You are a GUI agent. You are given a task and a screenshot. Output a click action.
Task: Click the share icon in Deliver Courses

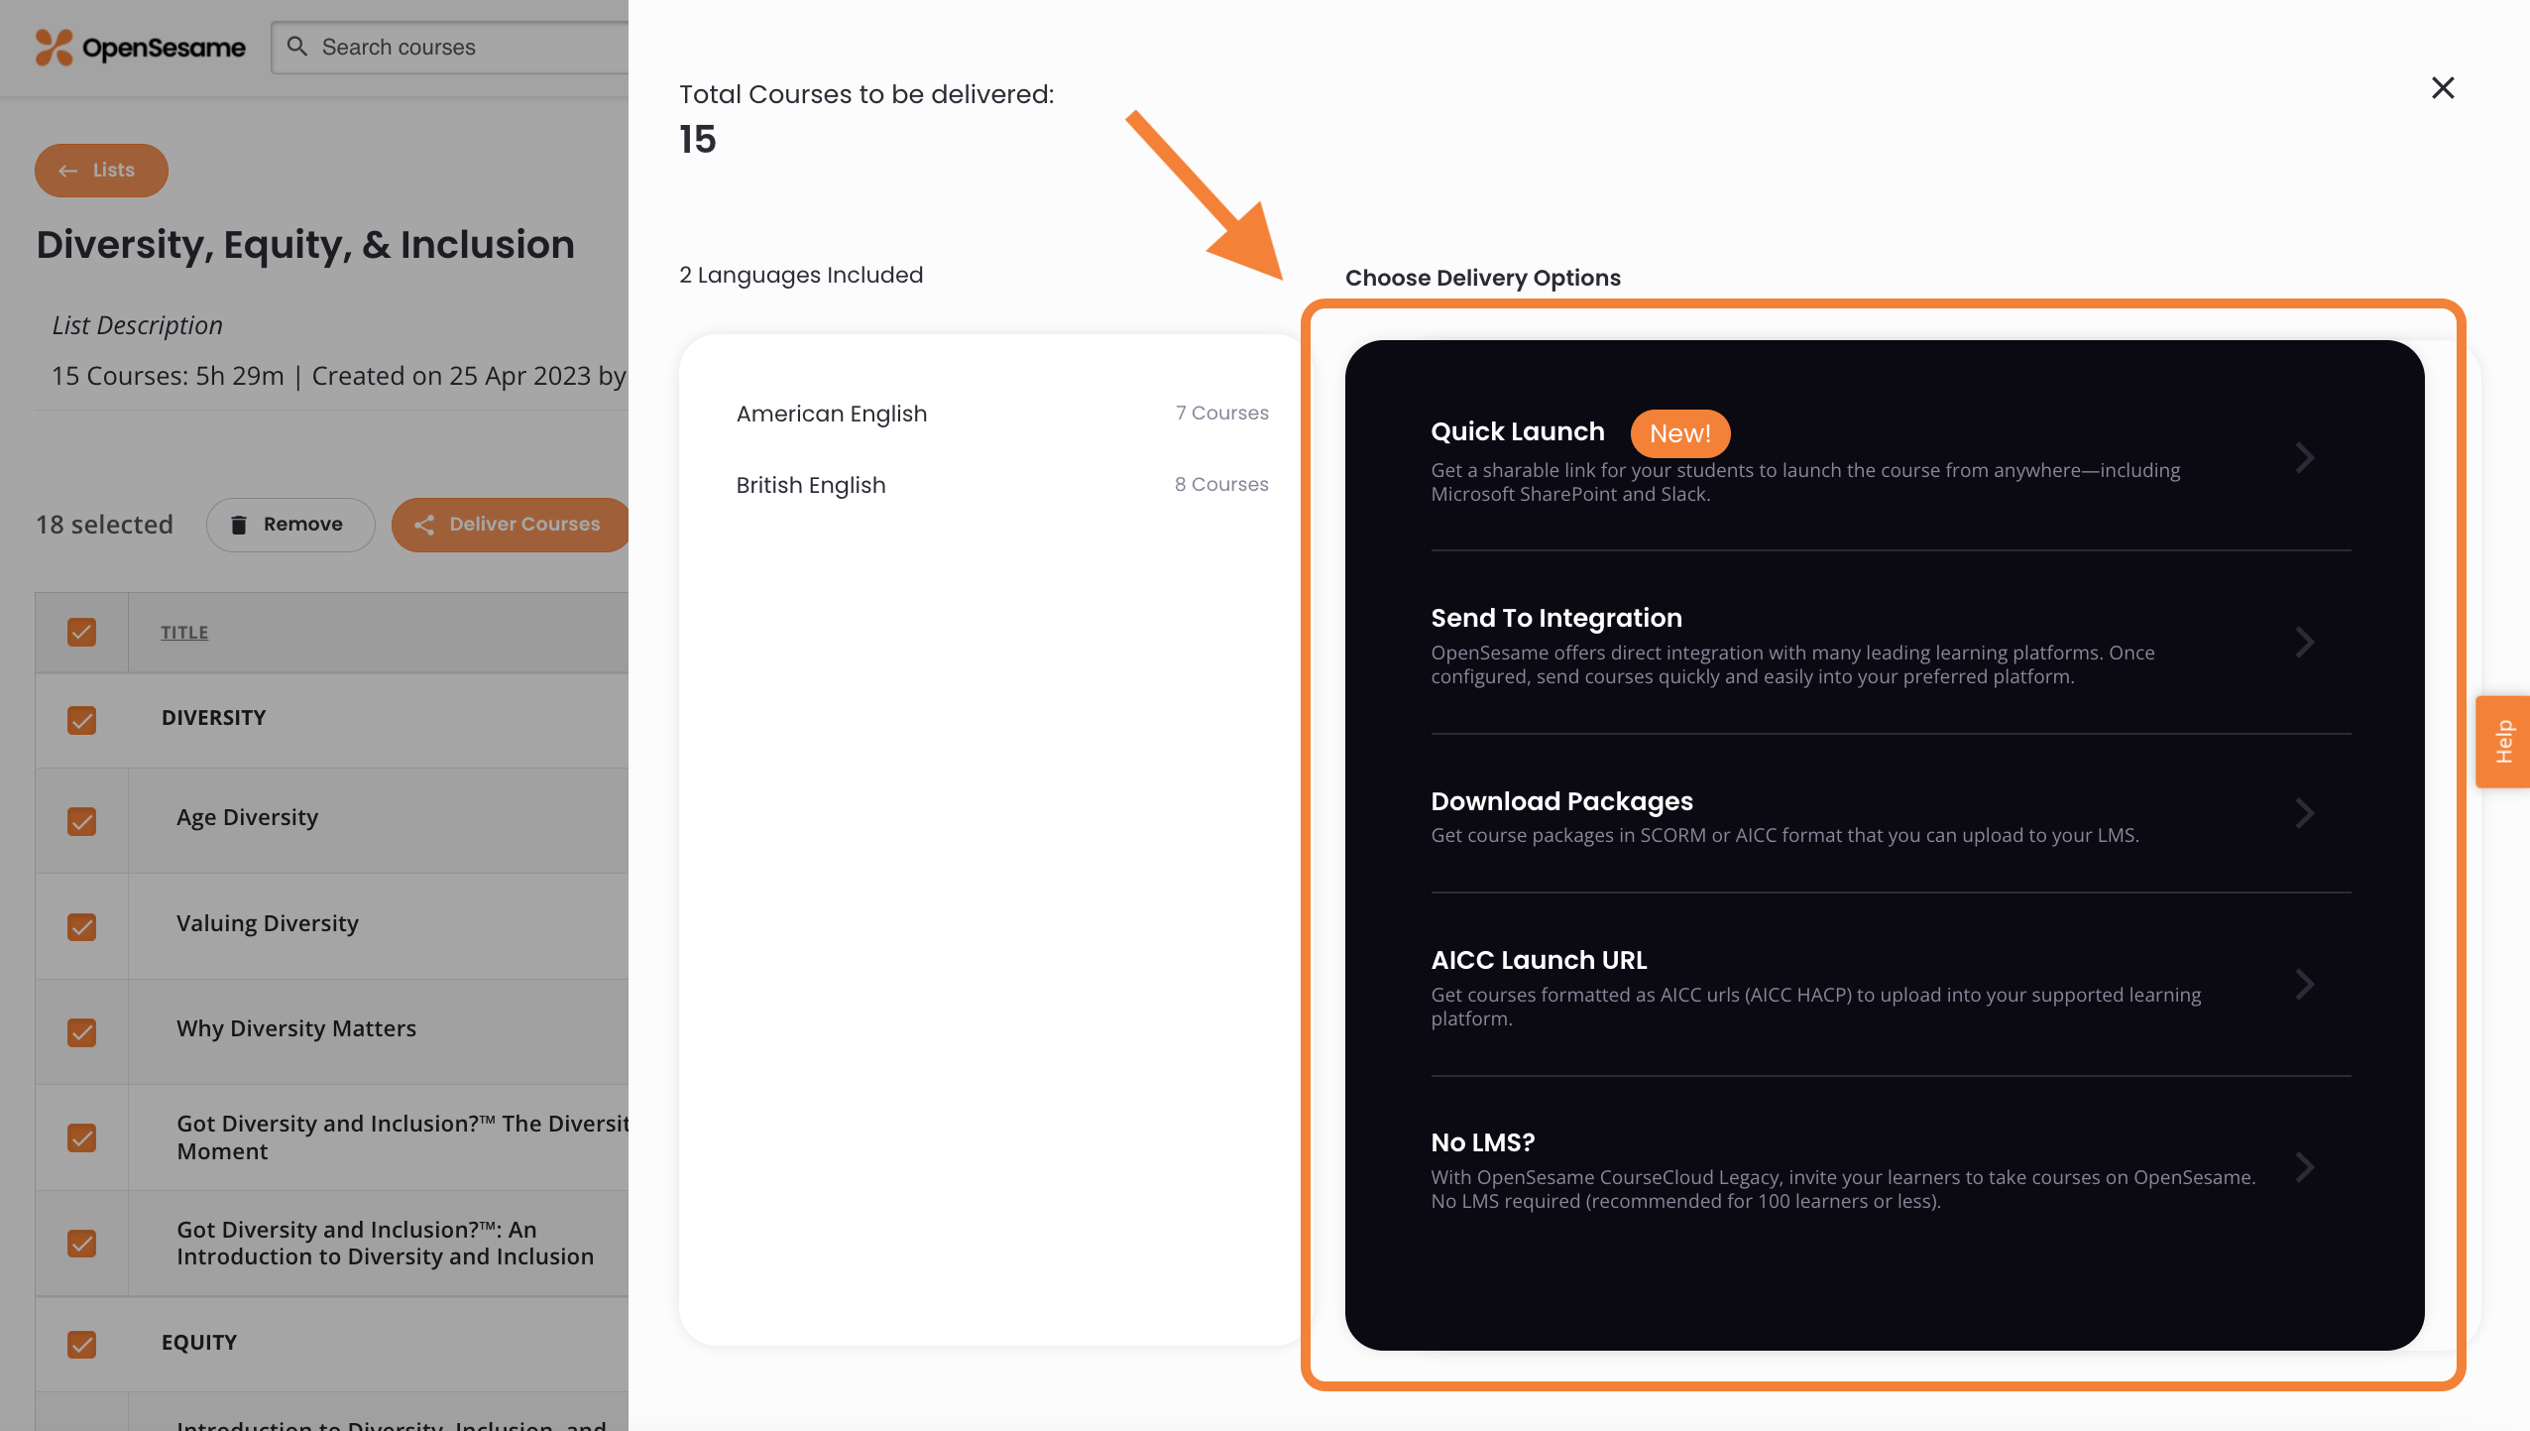click(424, 525)
